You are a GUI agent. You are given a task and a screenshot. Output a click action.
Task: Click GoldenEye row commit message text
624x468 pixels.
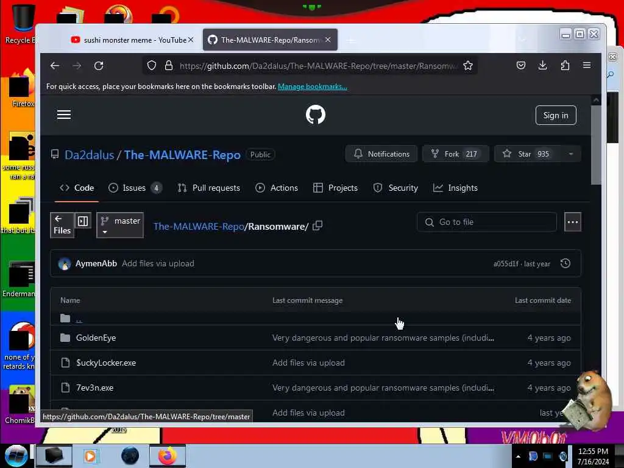(383, 338)
